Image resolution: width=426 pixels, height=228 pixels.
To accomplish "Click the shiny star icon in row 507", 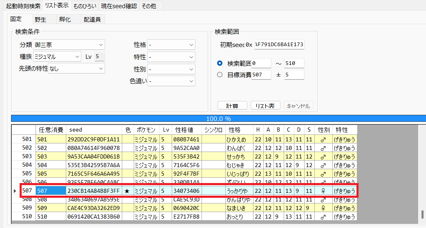I will coord(127,191).
